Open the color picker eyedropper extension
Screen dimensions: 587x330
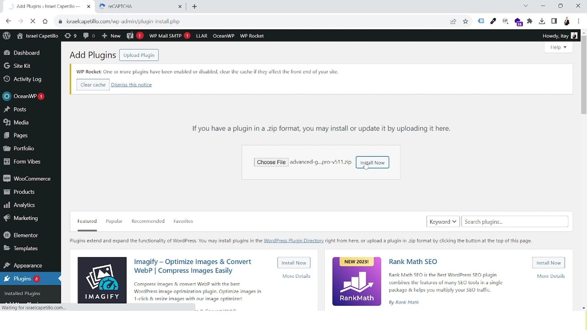point(493,21)
